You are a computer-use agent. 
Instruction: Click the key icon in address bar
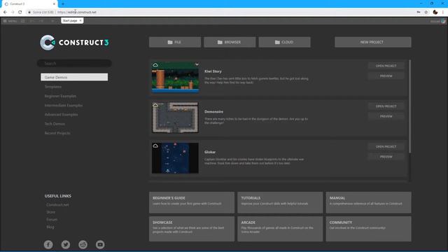coord(419,13)
